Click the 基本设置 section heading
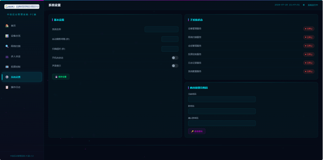 59,20
